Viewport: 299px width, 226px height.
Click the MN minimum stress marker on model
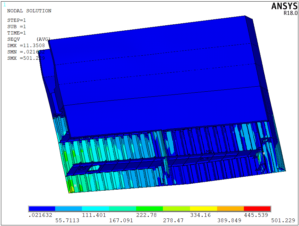[x=209, y=152]
